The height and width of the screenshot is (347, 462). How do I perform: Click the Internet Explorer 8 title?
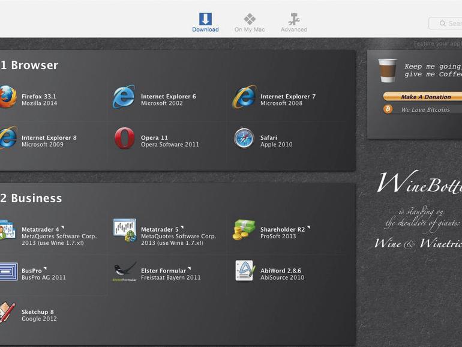tap(49, 137)
